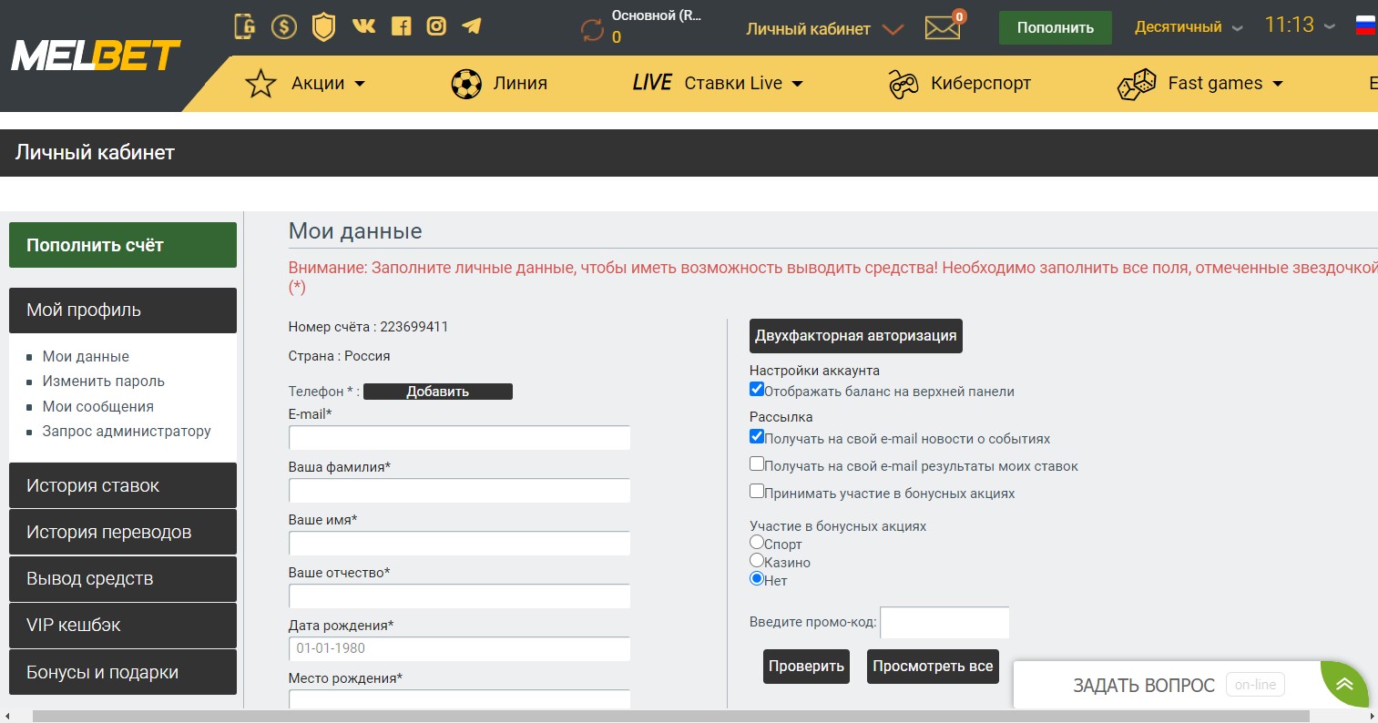Select the Казино bonus radio button
The height and width of the screenshot is (723, 1378).
(x=757, y=561)
